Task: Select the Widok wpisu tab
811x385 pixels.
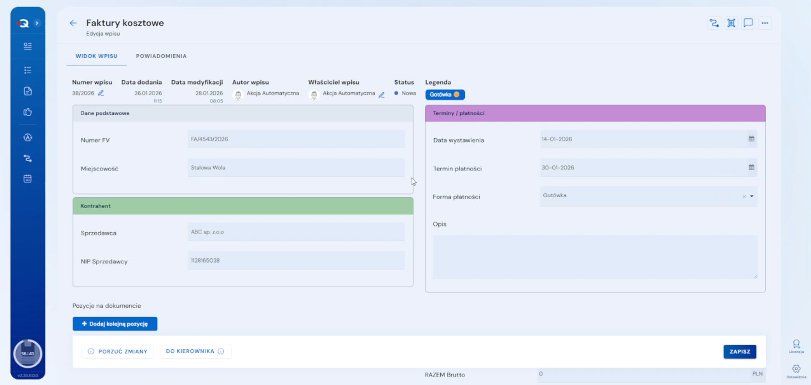Action: point(97,56)
